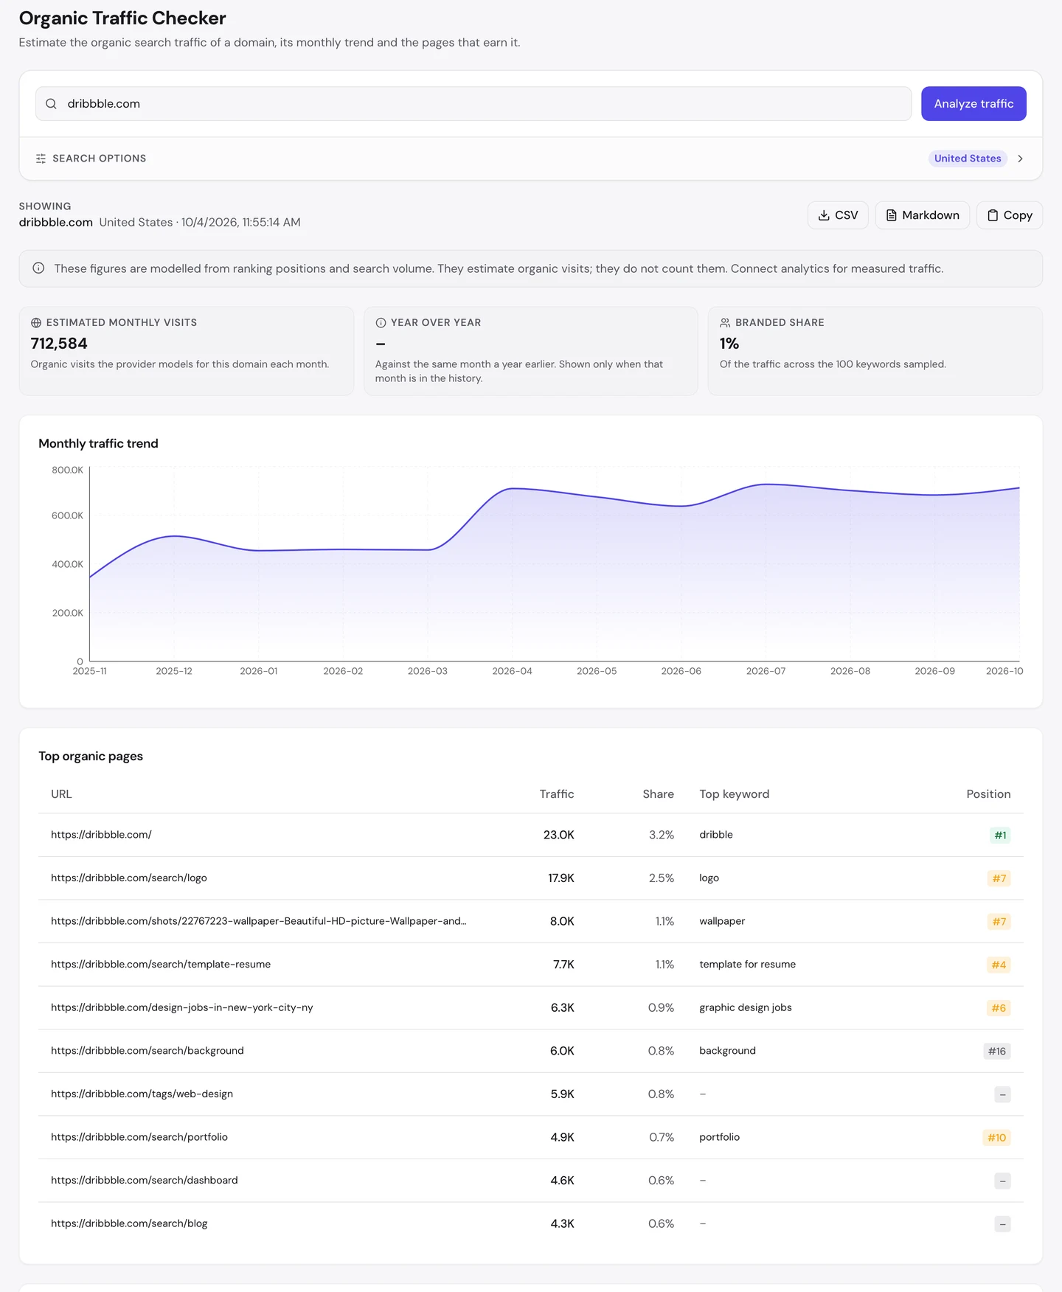
Task: Open the SEARCH OPTIONS section label
Action: 100,159
